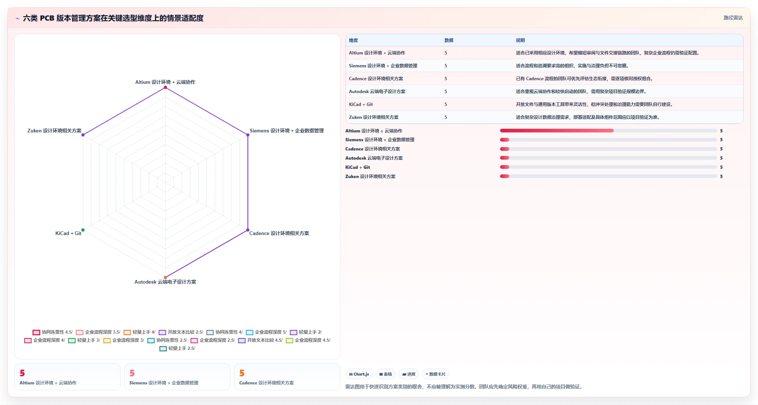Open the Cadence 设计环境相关方案 summary card
Image resolution: width=758 pixels, height=405 pixels.
pyautogui.click(x=287, y=377)
